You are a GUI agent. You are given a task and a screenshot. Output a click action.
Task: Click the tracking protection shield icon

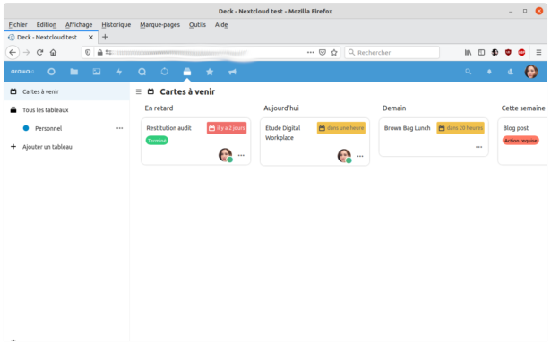[x=88, y=52]
